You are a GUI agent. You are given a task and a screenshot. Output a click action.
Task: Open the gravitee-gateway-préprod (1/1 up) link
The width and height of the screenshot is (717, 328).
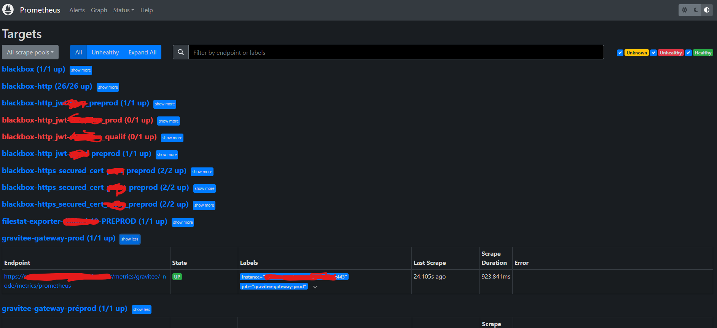click(65, 308)
